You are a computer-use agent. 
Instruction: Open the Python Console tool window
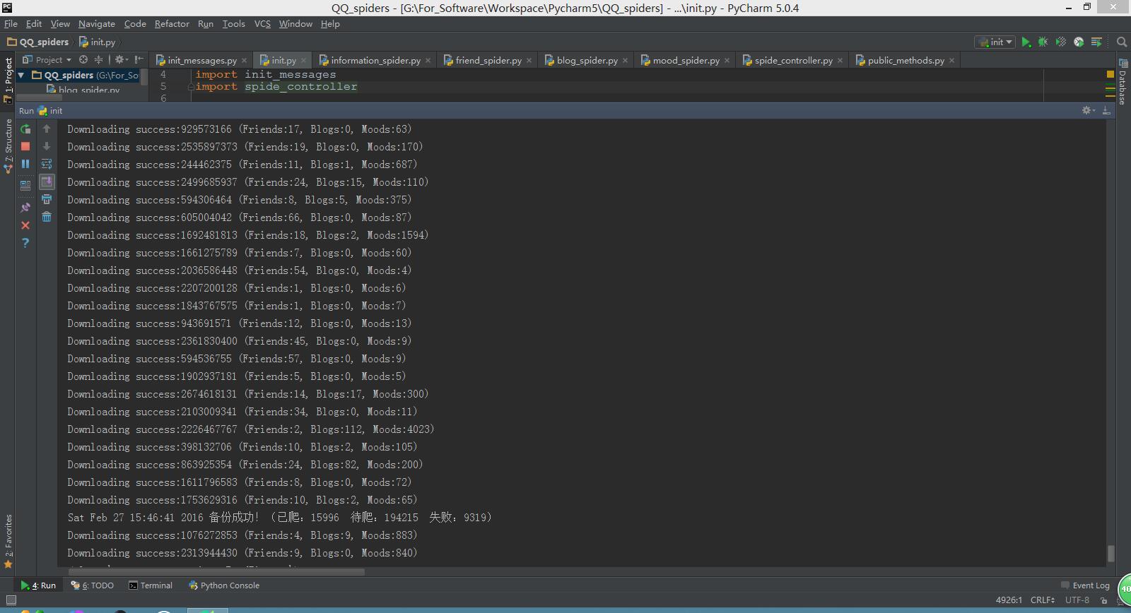[x=224, y=585]
